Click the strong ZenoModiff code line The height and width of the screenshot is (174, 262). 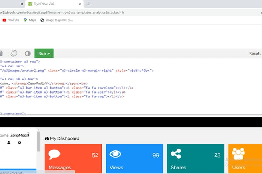(44, 83)
